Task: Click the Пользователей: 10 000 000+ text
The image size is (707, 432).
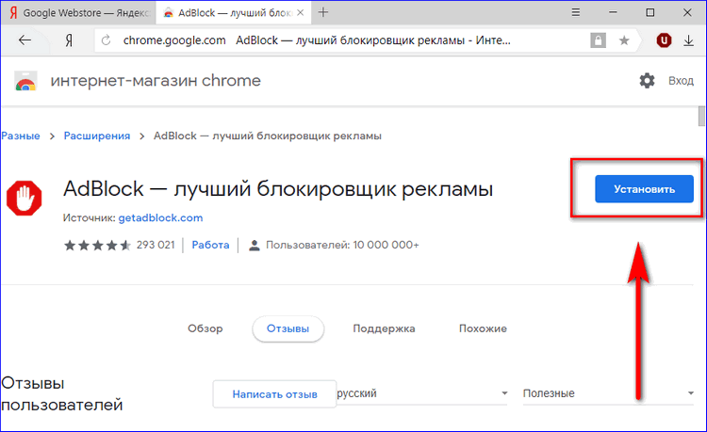Action: point(342,246)
